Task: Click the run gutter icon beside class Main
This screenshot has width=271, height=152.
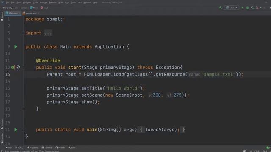Action: [x=16, y=47]
